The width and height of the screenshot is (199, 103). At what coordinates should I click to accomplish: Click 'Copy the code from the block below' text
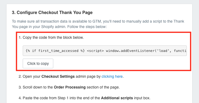[x=53, y=37]
